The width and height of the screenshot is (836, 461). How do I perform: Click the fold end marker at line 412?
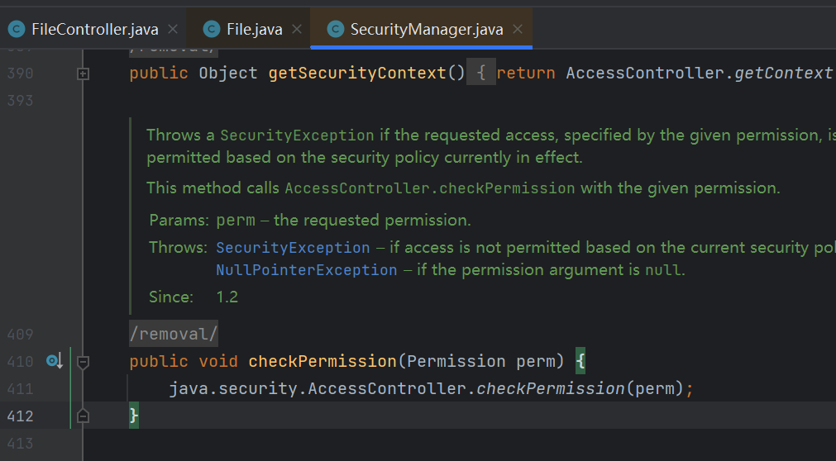tap(83, 416)
